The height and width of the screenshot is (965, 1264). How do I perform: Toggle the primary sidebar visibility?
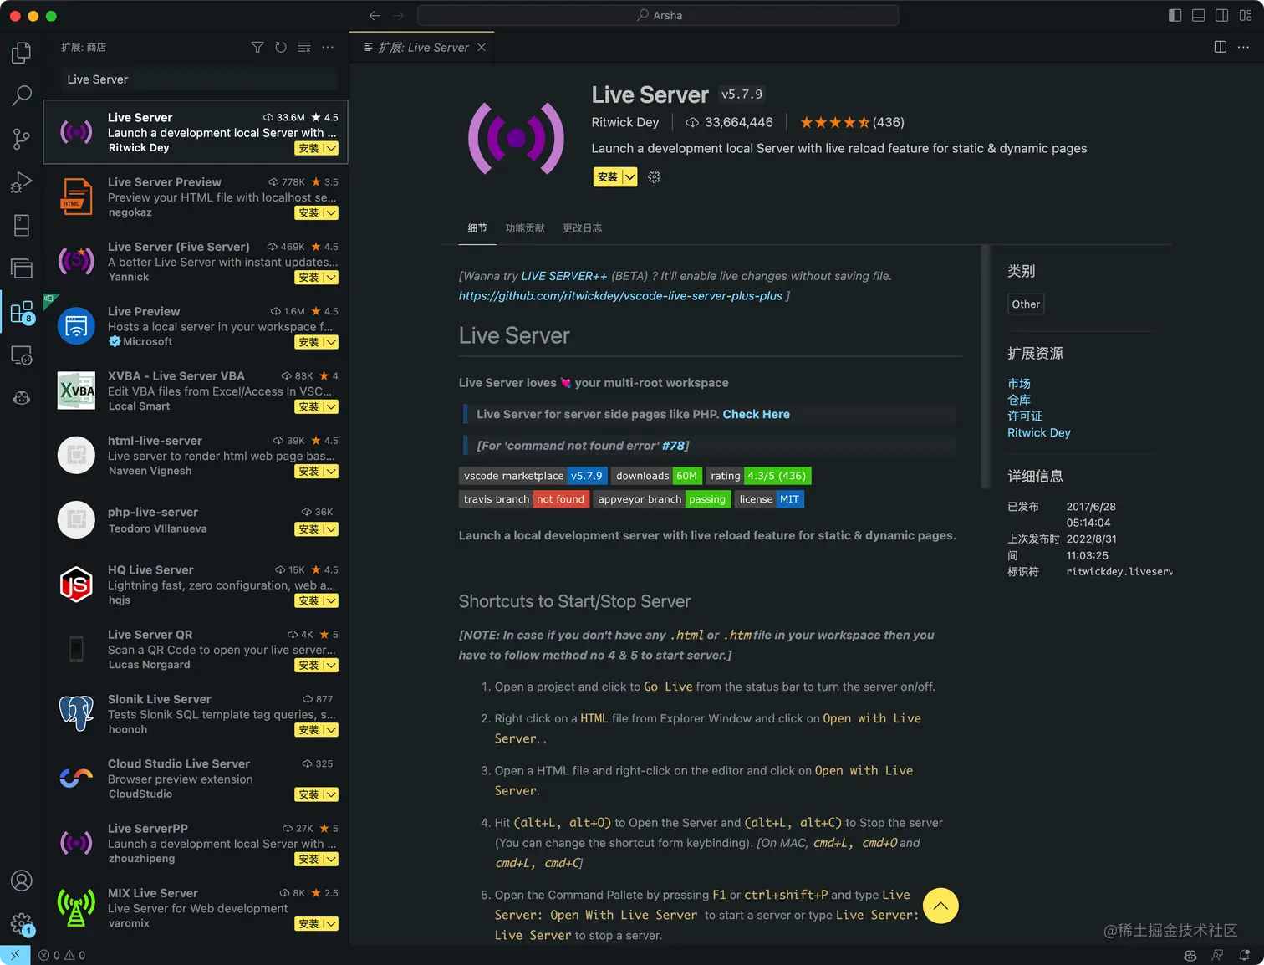tap(1175, 15)
